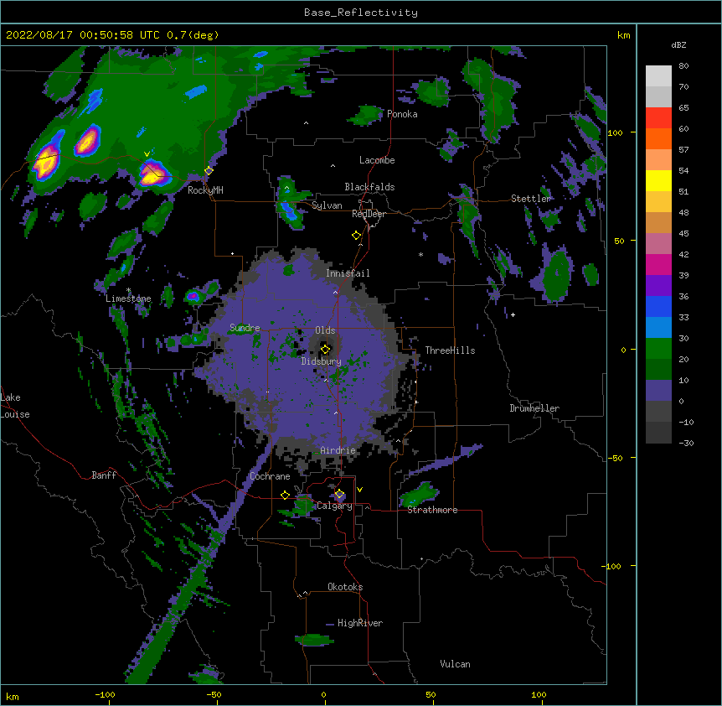Select the Sundre label

[x=245, y=328]
